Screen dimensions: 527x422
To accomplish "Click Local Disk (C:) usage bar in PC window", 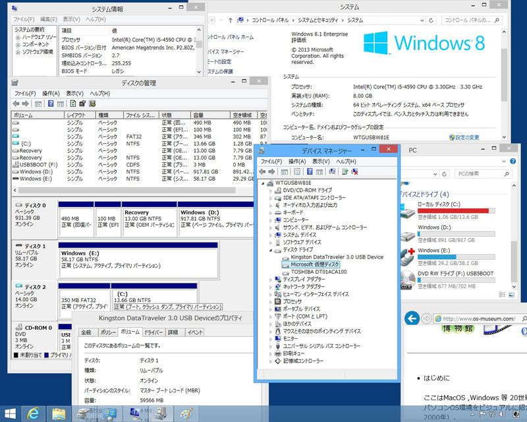I will 457,210.
